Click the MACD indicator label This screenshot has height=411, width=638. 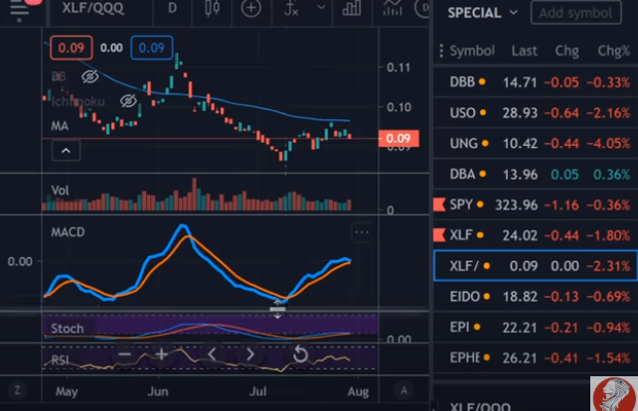(68, 232)
